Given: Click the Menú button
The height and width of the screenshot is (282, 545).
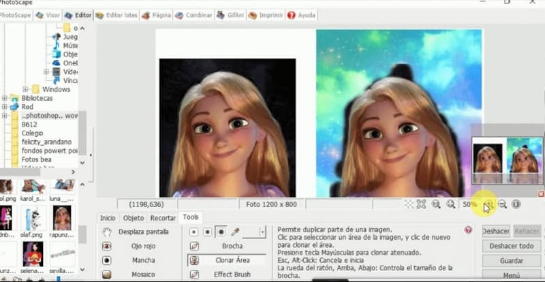Looking at the screenshot, I should pyautogui.click(x=512, y=275).
